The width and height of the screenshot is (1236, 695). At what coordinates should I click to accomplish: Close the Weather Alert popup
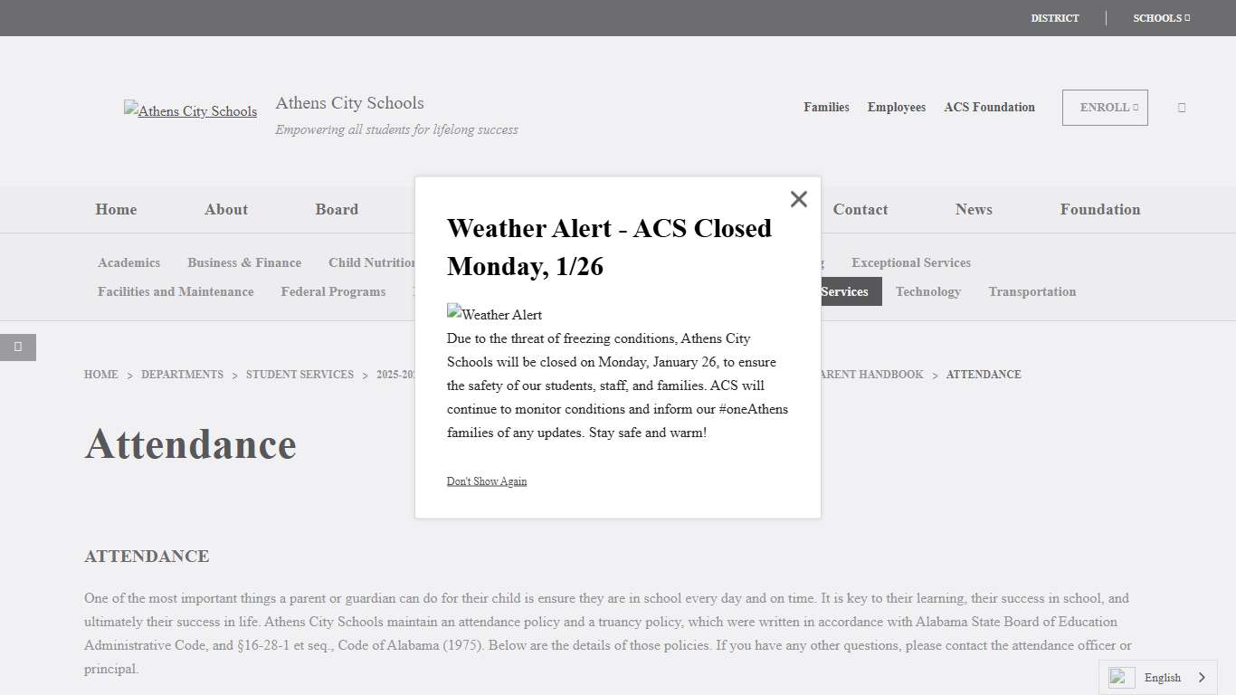click(798, 199)
